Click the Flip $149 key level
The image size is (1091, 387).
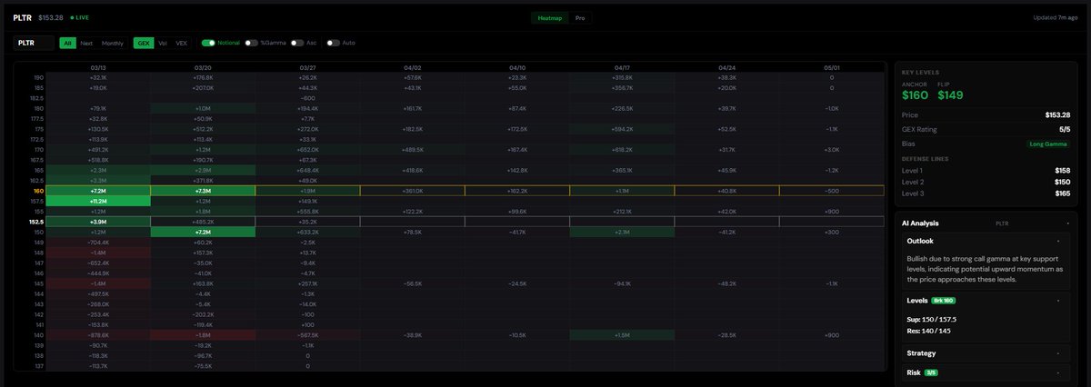point(950,91)
